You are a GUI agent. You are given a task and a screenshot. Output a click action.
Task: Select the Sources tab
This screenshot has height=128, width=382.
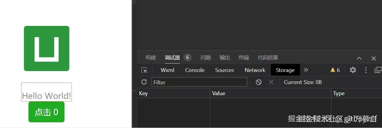point(224,70)
